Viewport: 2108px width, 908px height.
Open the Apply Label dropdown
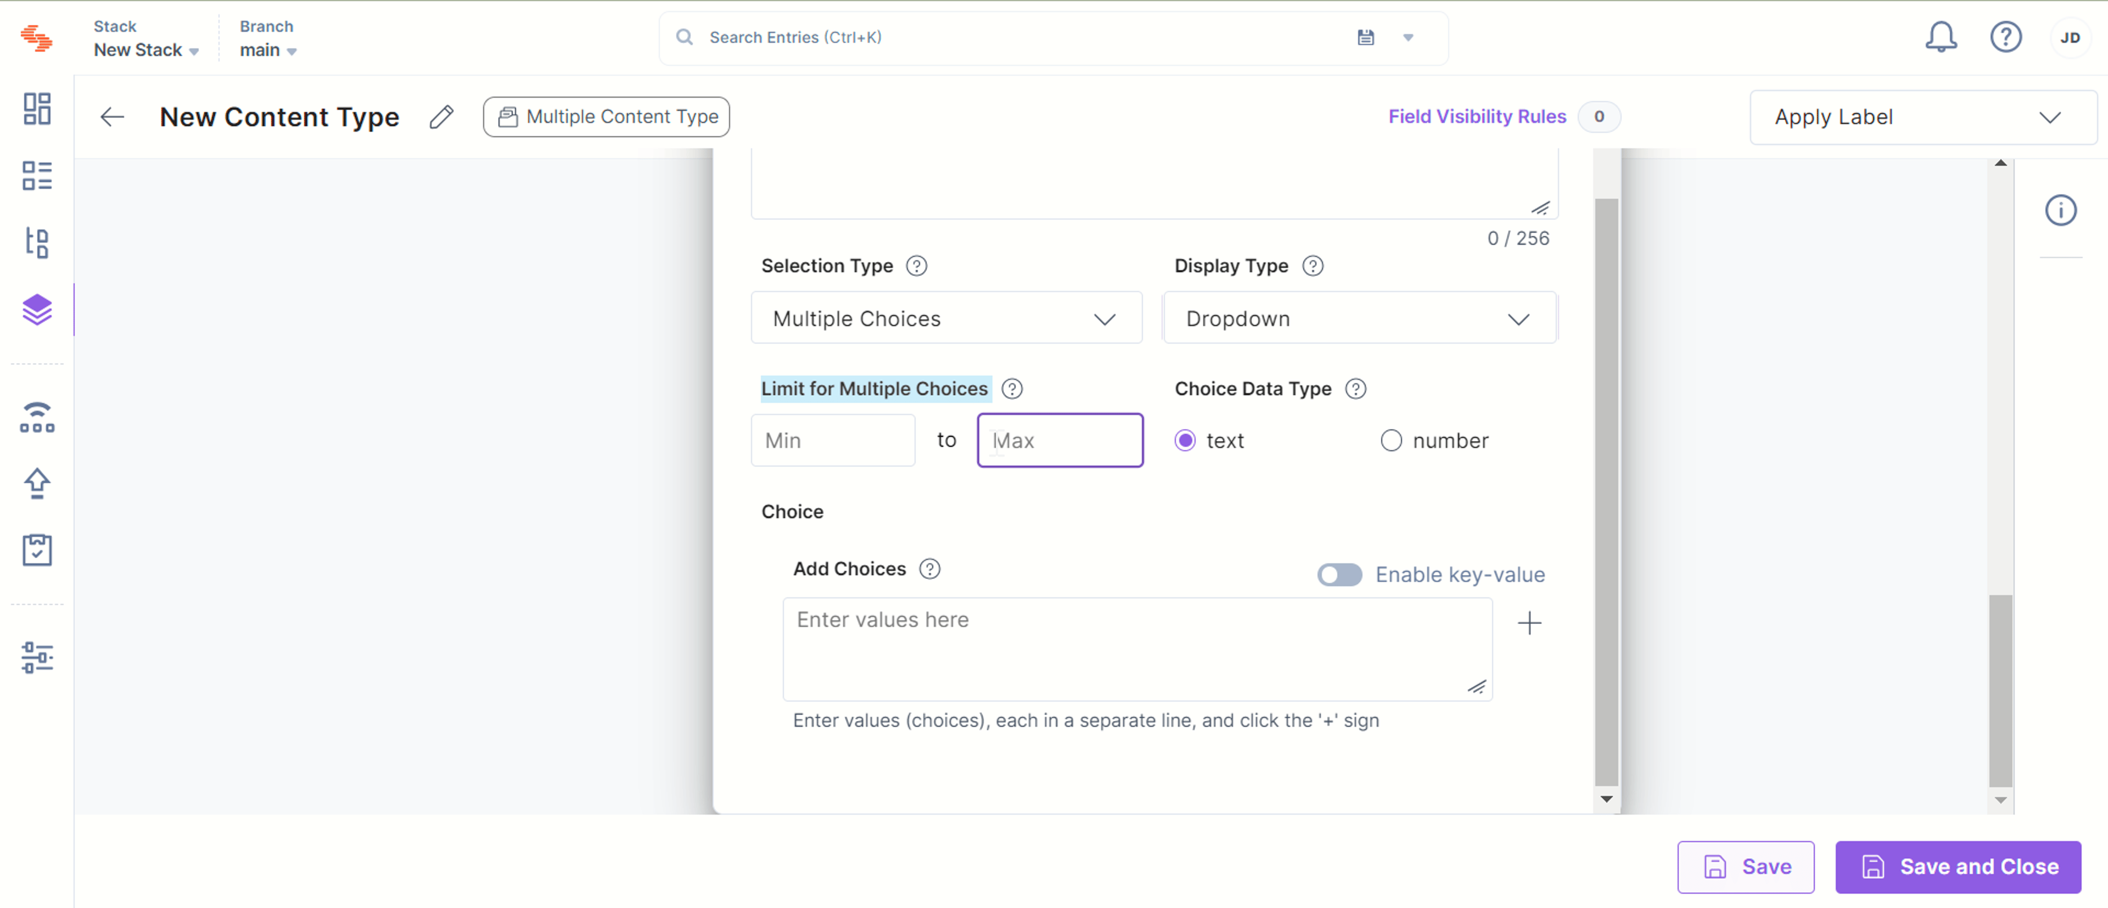[x=1923, y=117]
